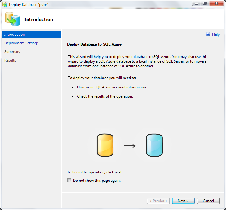Select the Summary step in sidebar
The height and width of the screenshot is (210, 226).
pos(12,52)
